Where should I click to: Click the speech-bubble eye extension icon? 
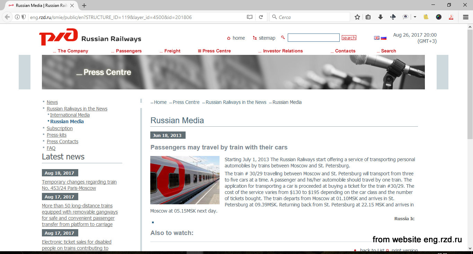coord(405,17)
